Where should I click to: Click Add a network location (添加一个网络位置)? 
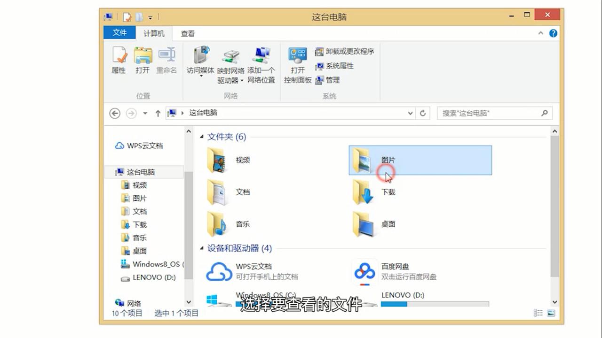click(x=261, y=66)
